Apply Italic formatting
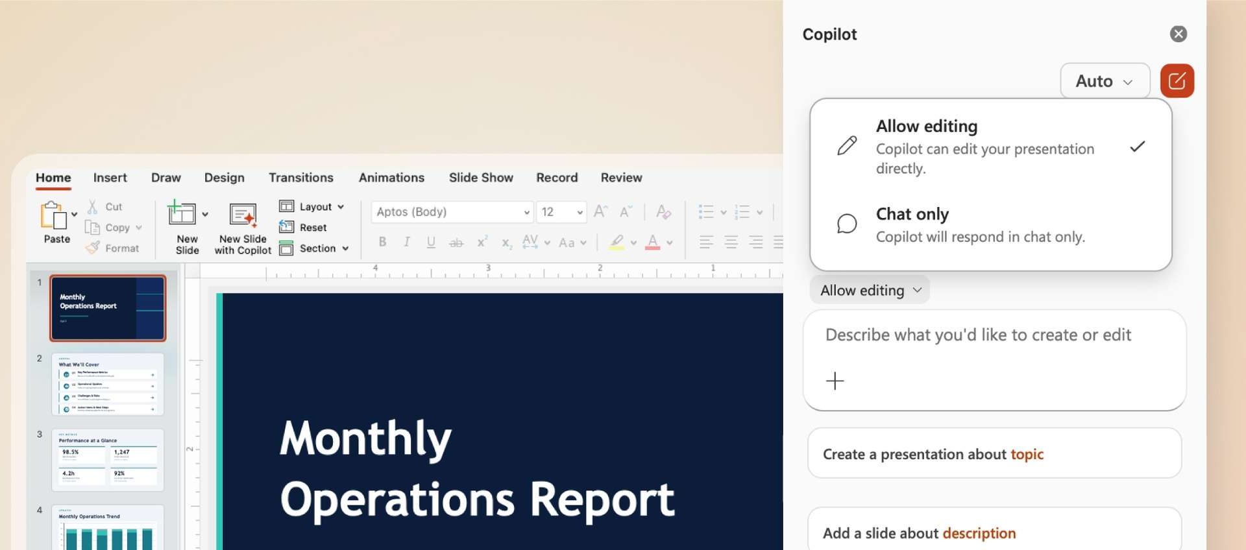Image resolution: width=1246 pixels, height=550 pixels. 406,242
